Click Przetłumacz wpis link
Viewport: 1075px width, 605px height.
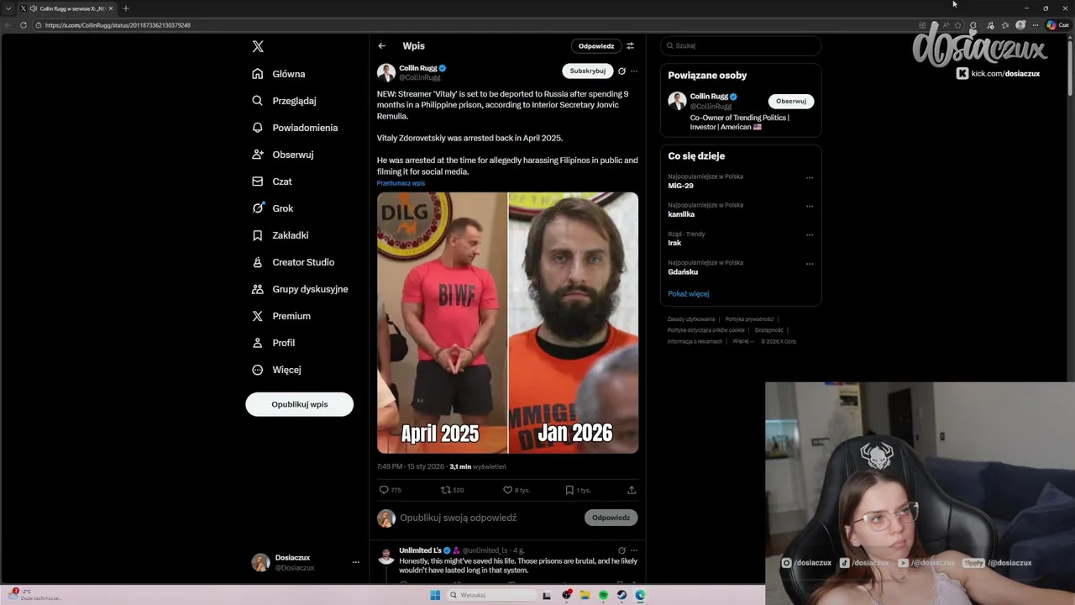[401, 183]
